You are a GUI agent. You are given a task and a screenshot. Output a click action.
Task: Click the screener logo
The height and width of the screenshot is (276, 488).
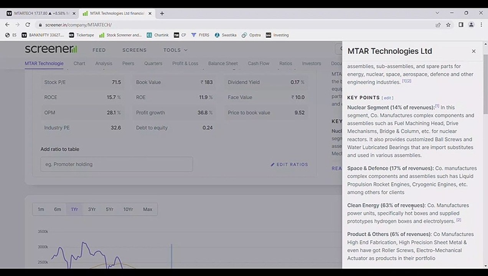51,49
